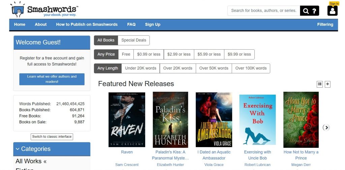Open the Paladin's Kiss book cover
The image size is (345, 170).
(x=170, y=120)
